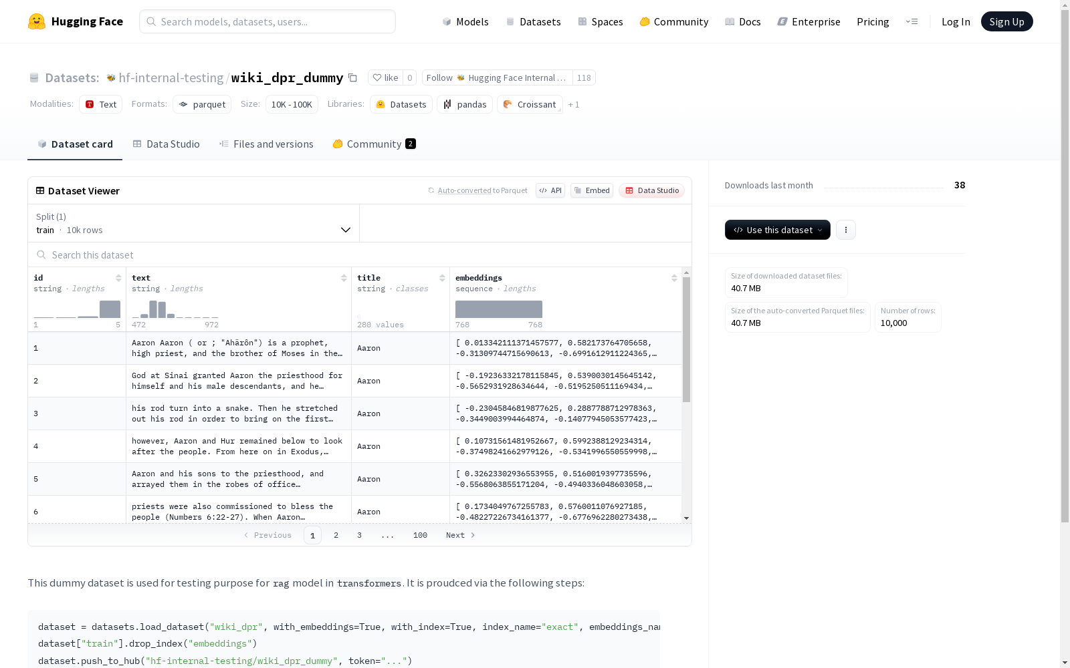The width and height of the screenshot is (1070, 668).
Task: Click the follower count 118
Action: pos(584,77)
